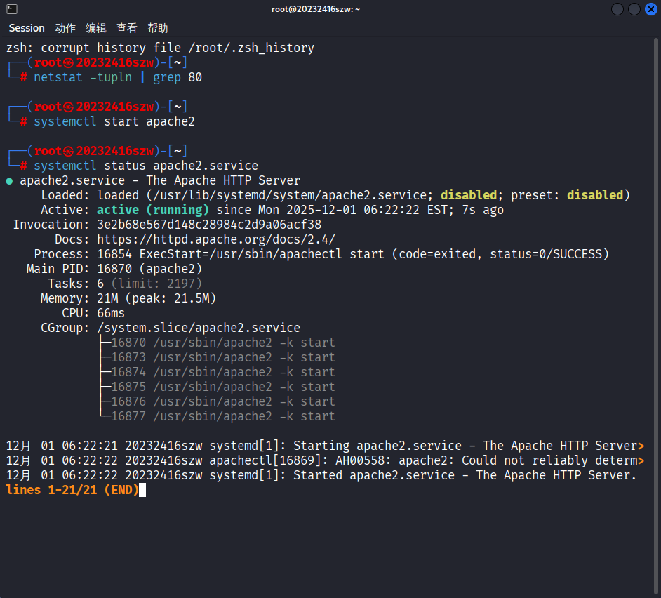
Task: Click the vertical scrollbar of the terminal
Action: pos(655,317)
